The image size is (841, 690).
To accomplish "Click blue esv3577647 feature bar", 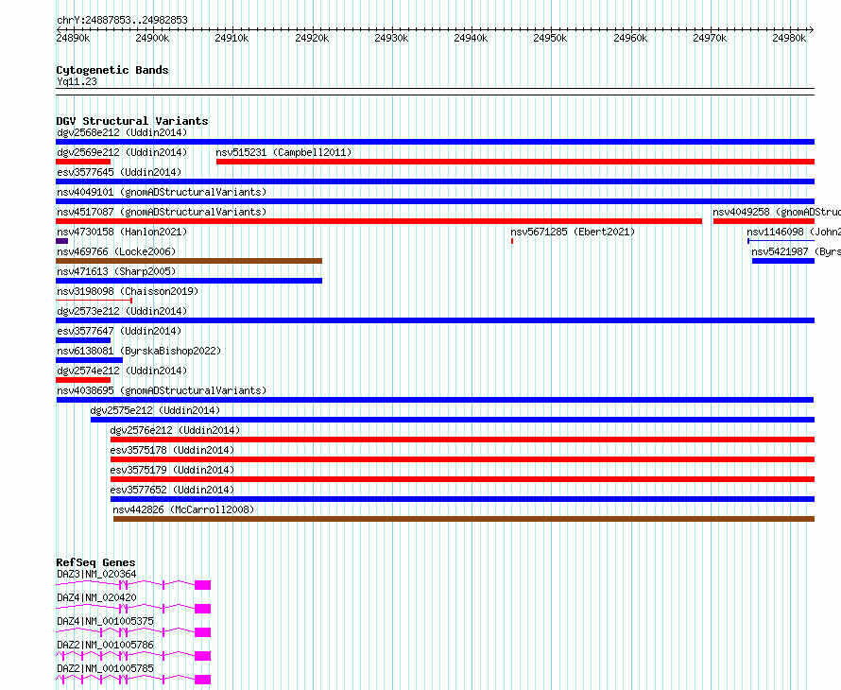I will (x=83, y=340).
